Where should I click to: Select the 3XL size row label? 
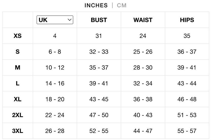pyautogui.click(x=18, y=131)
